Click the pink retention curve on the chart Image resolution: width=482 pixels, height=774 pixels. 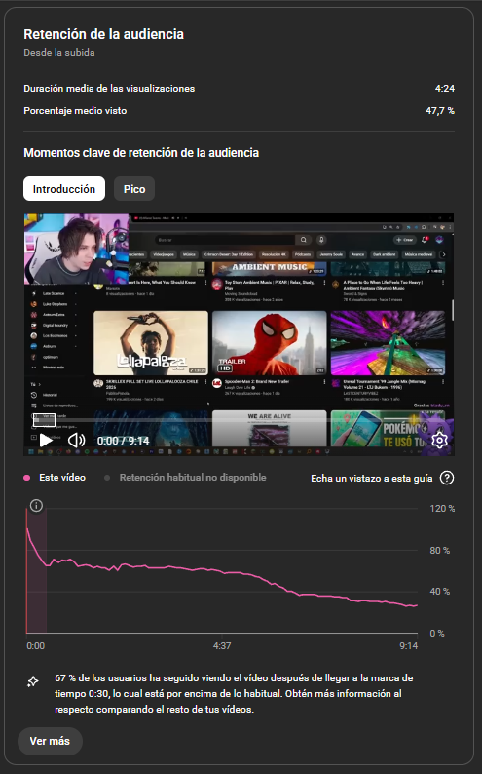click(x=222, y=570)
